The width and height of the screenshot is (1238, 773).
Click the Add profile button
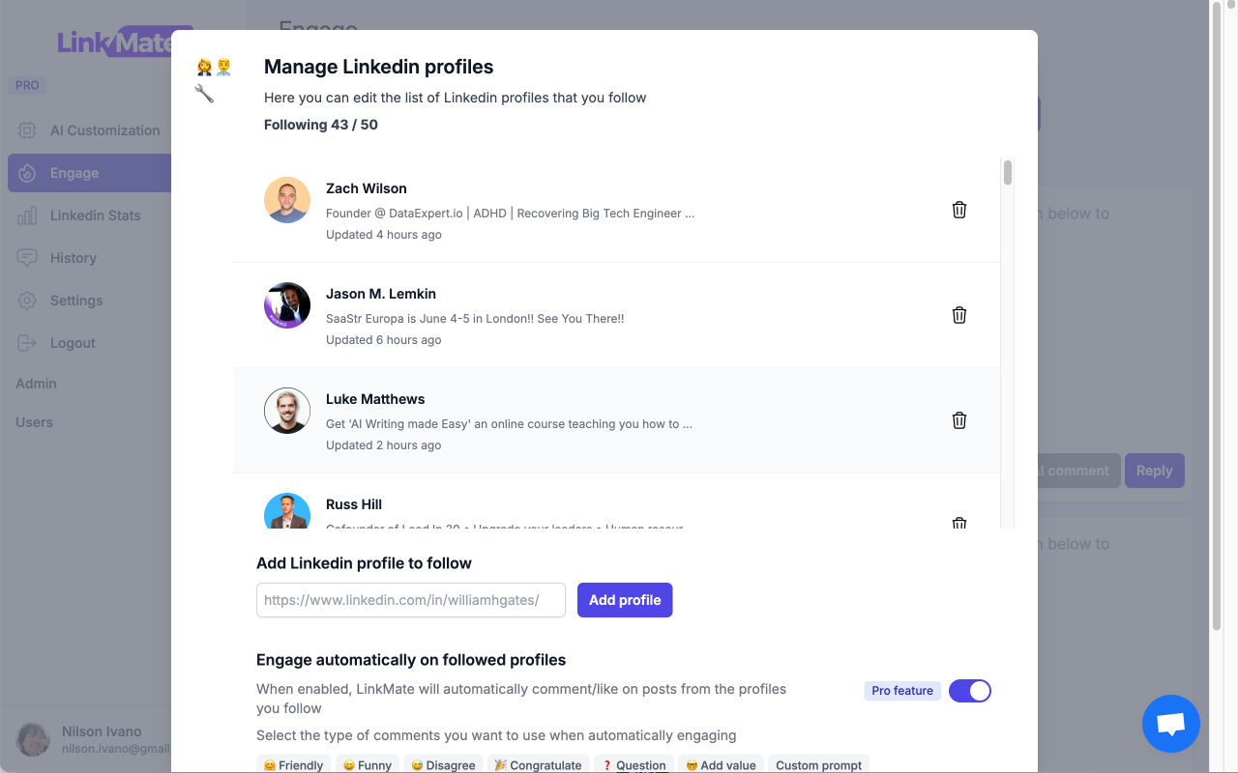[625, 600]
